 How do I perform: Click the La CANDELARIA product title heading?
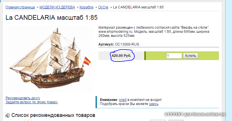click(52, 17)
